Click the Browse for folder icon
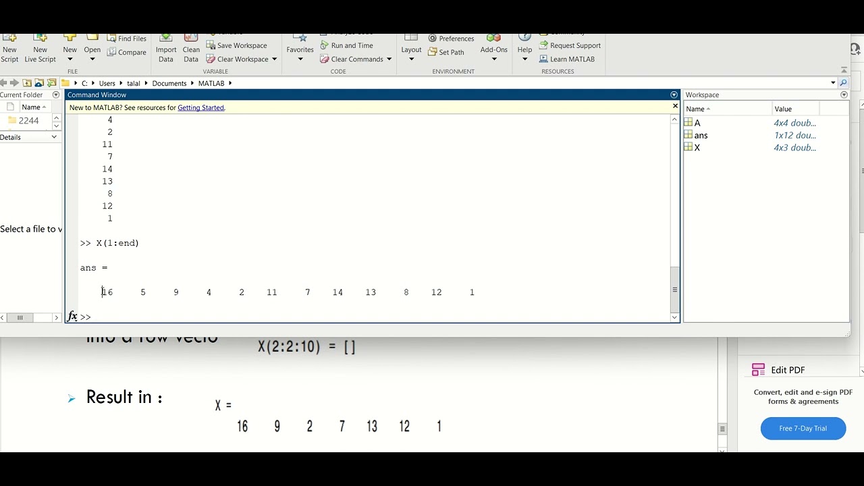Viewport: 864px width, 486px height. click(x=52, y=83)
